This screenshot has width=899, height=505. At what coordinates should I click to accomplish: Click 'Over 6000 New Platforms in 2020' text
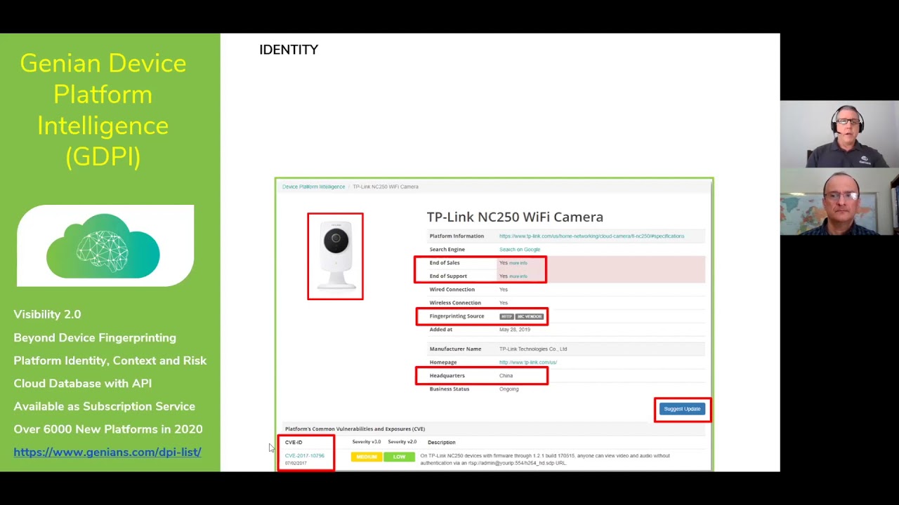(x=107, y=429)
